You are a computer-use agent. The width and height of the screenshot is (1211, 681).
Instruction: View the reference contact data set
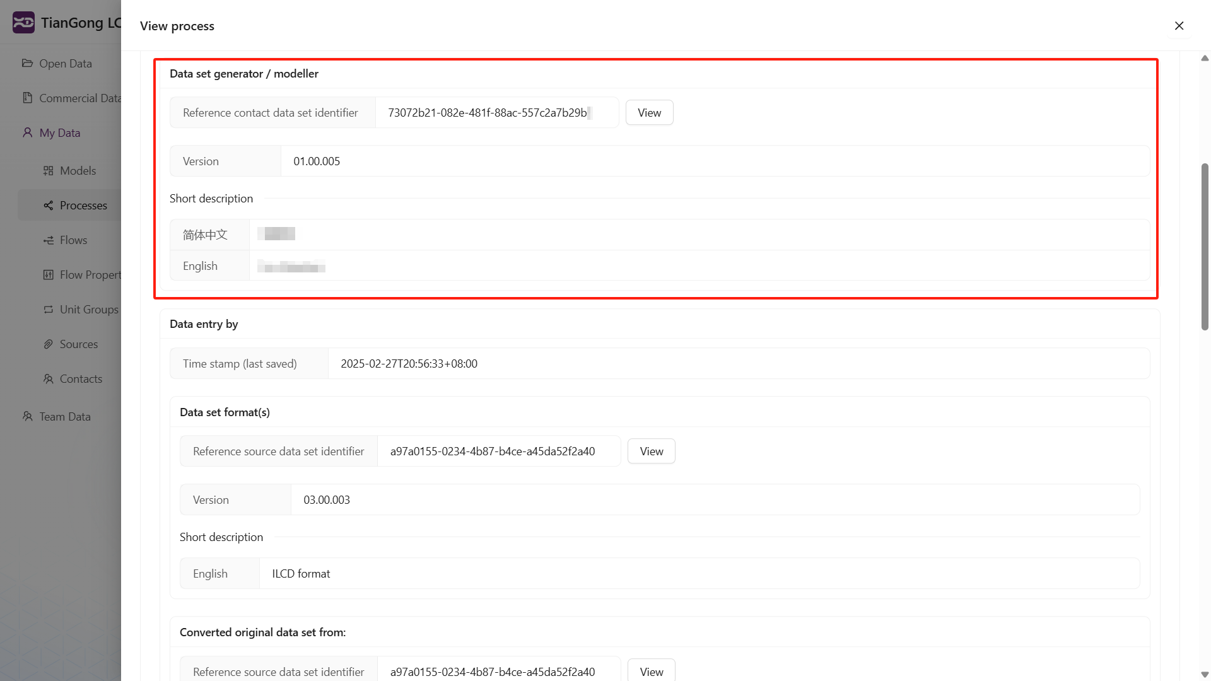pos(649,113)
